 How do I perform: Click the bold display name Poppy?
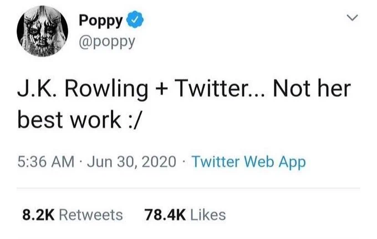click(101, 20)
